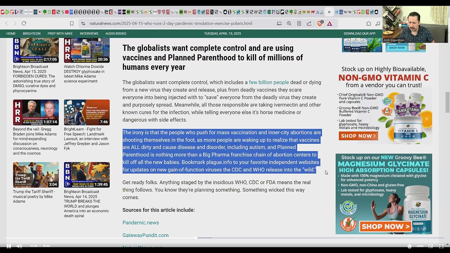The image size is (450, 253).
Task: Open Brave Rewards triangle icon
Action: click(329, 24)
